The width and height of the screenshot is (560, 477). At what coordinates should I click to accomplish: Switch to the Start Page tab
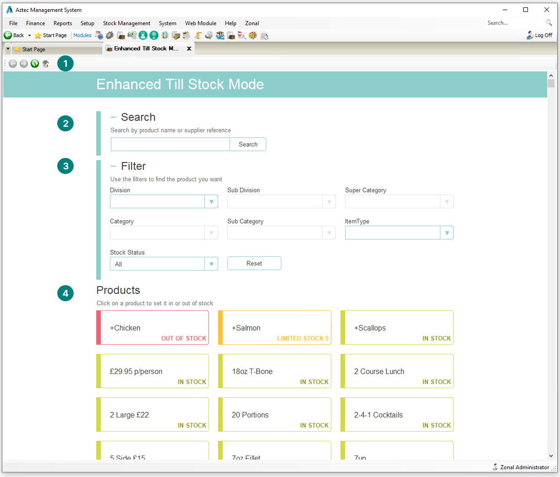tap(33, 49)
